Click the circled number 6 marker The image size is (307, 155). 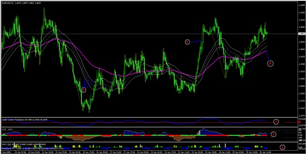(x=84, y=90)
